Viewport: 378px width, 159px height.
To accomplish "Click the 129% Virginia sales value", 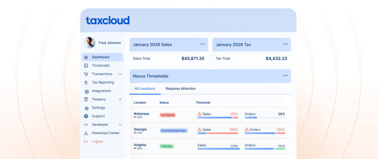I will 234,146.
